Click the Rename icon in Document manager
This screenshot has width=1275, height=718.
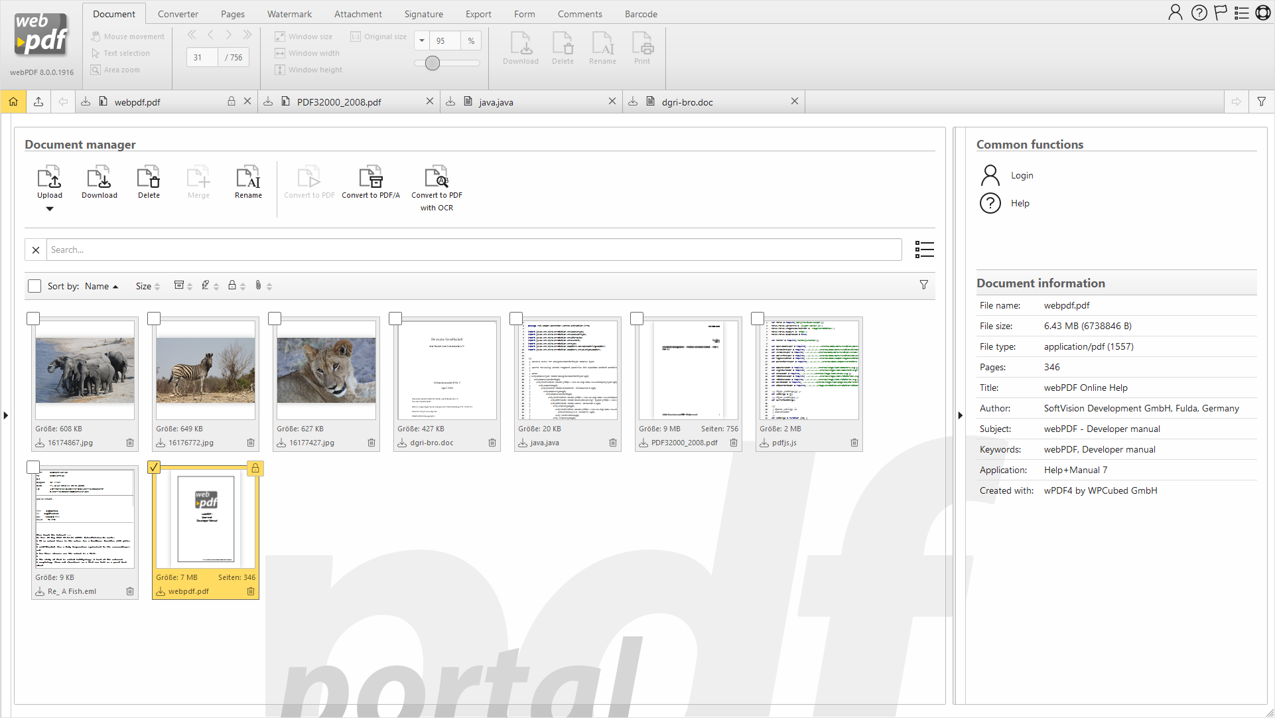[248, 178]
